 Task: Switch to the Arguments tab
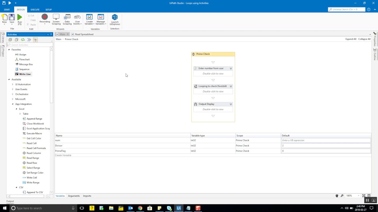[74, 196]
